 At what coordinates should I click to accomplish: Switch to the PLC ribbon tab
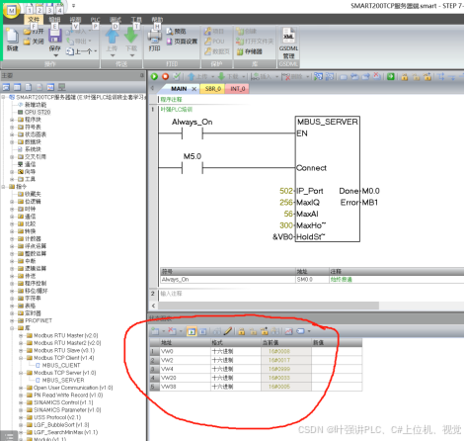click(x=95, y=20)
